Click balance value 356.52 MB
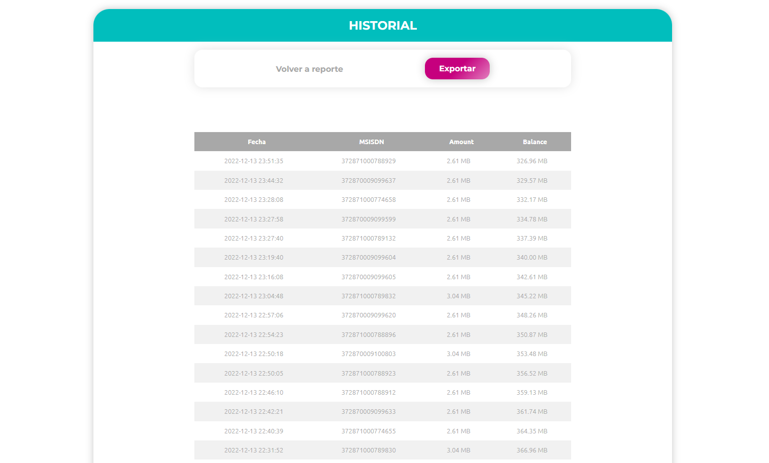 pyautogui.click(x=531, y=374)
